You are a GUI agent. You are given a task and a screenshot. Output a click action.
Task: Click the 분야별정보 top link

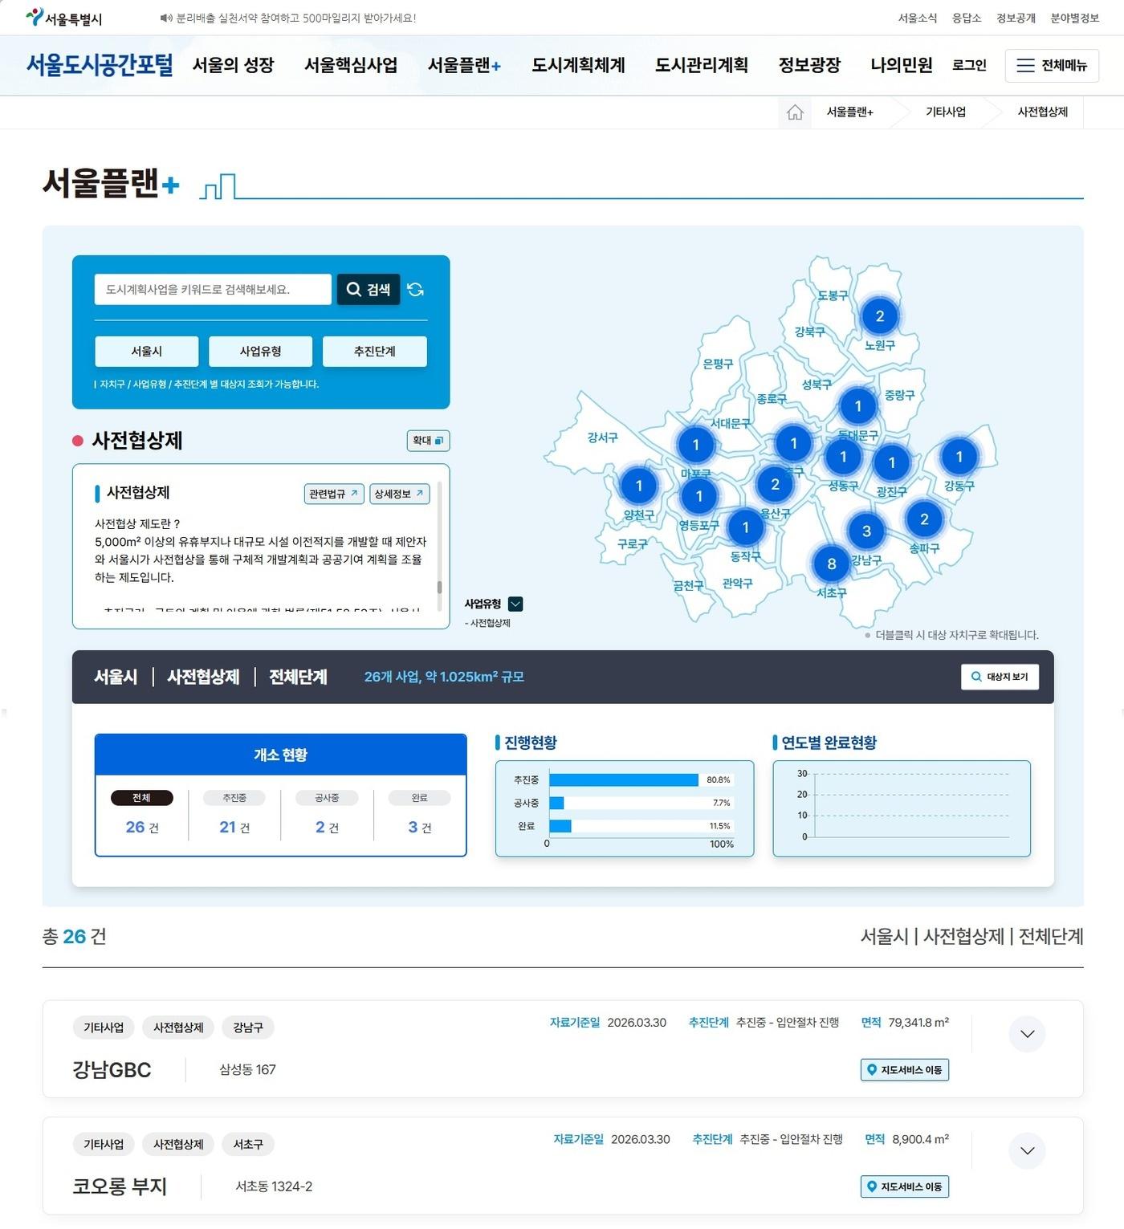click(1074, 18)
